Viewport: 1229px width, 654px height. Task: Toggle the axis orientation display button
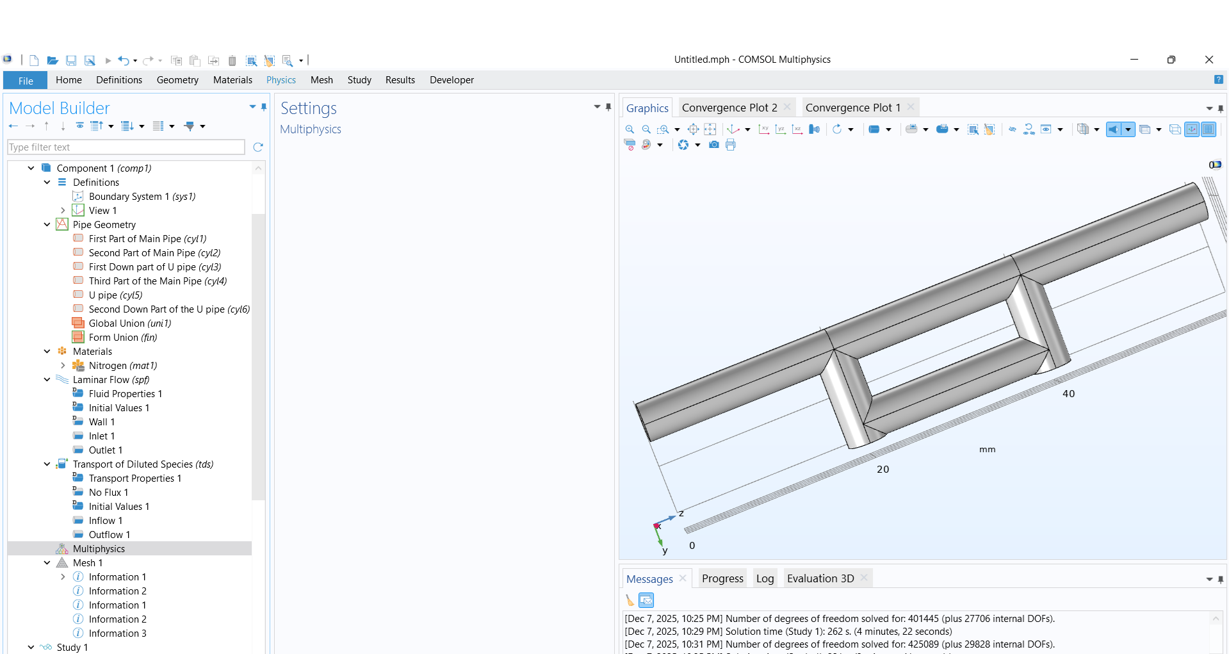point(1191,129)
